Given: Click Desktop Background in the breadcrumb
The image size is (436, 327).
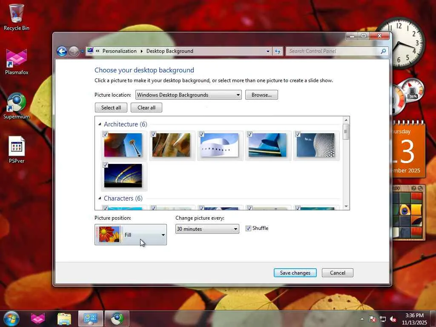Looking at the screenshot, I should 169,51.
